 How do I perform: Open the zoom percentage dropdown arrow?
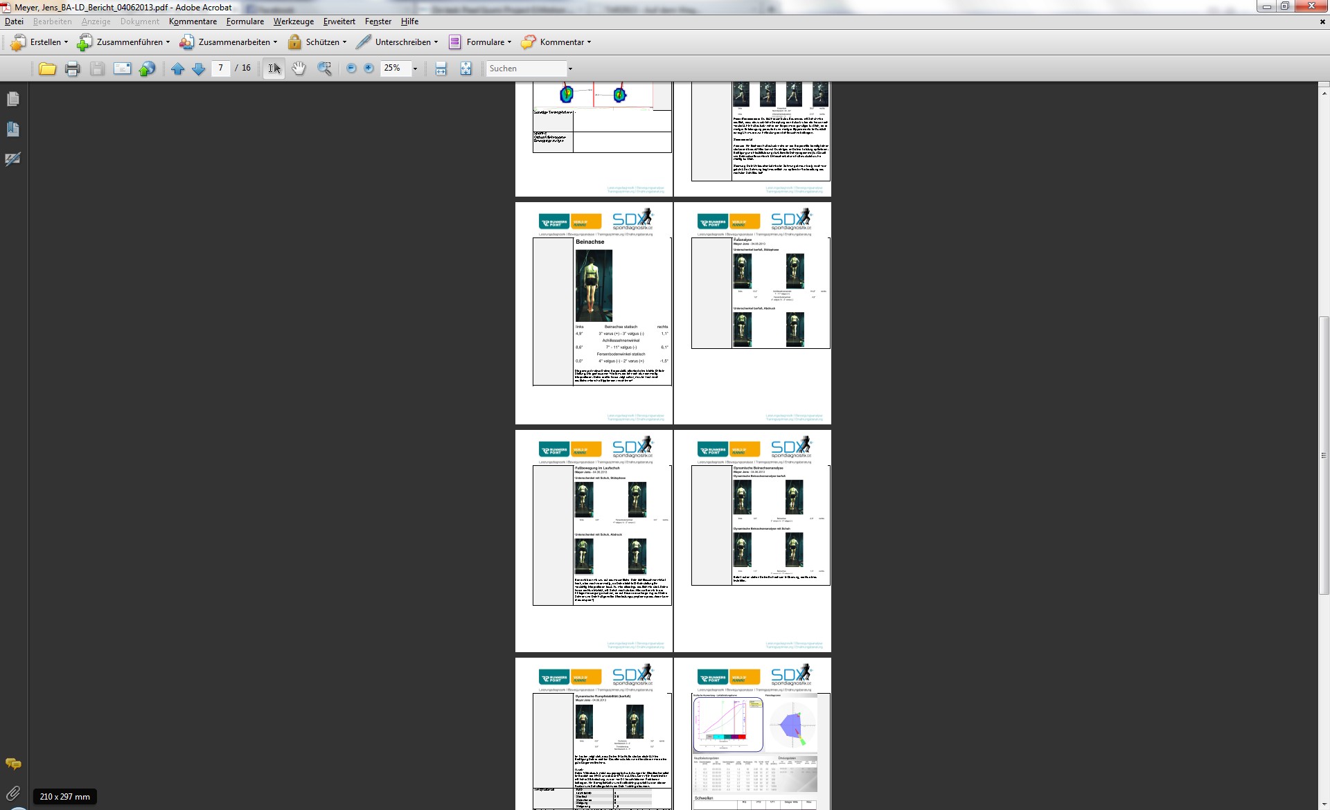tap(415, 69)
